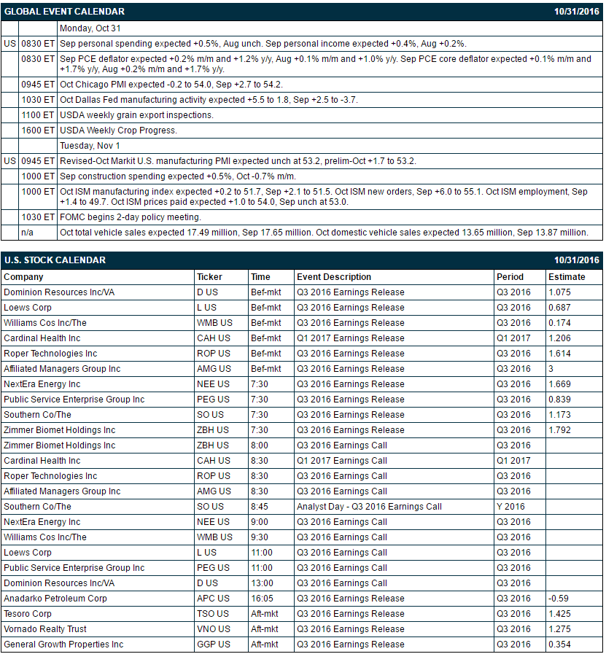Viewport: 606px width, 654px height.
Task: Select Analyst Day - Q3 2016 Earnings Call
Action: coord(369,507)
